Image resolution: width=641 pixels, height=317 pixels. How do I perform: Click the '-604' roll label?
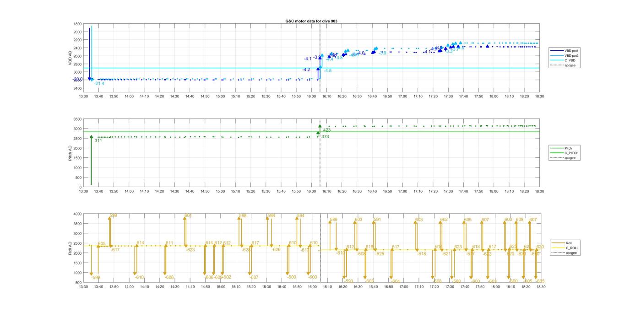pos(395,281)
